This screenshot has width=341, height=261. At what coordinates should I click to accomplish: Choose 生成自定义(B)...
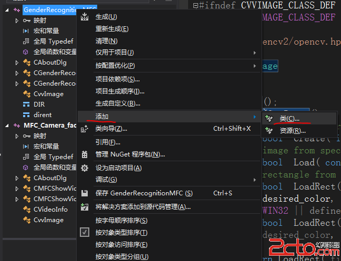pos(170,103)
